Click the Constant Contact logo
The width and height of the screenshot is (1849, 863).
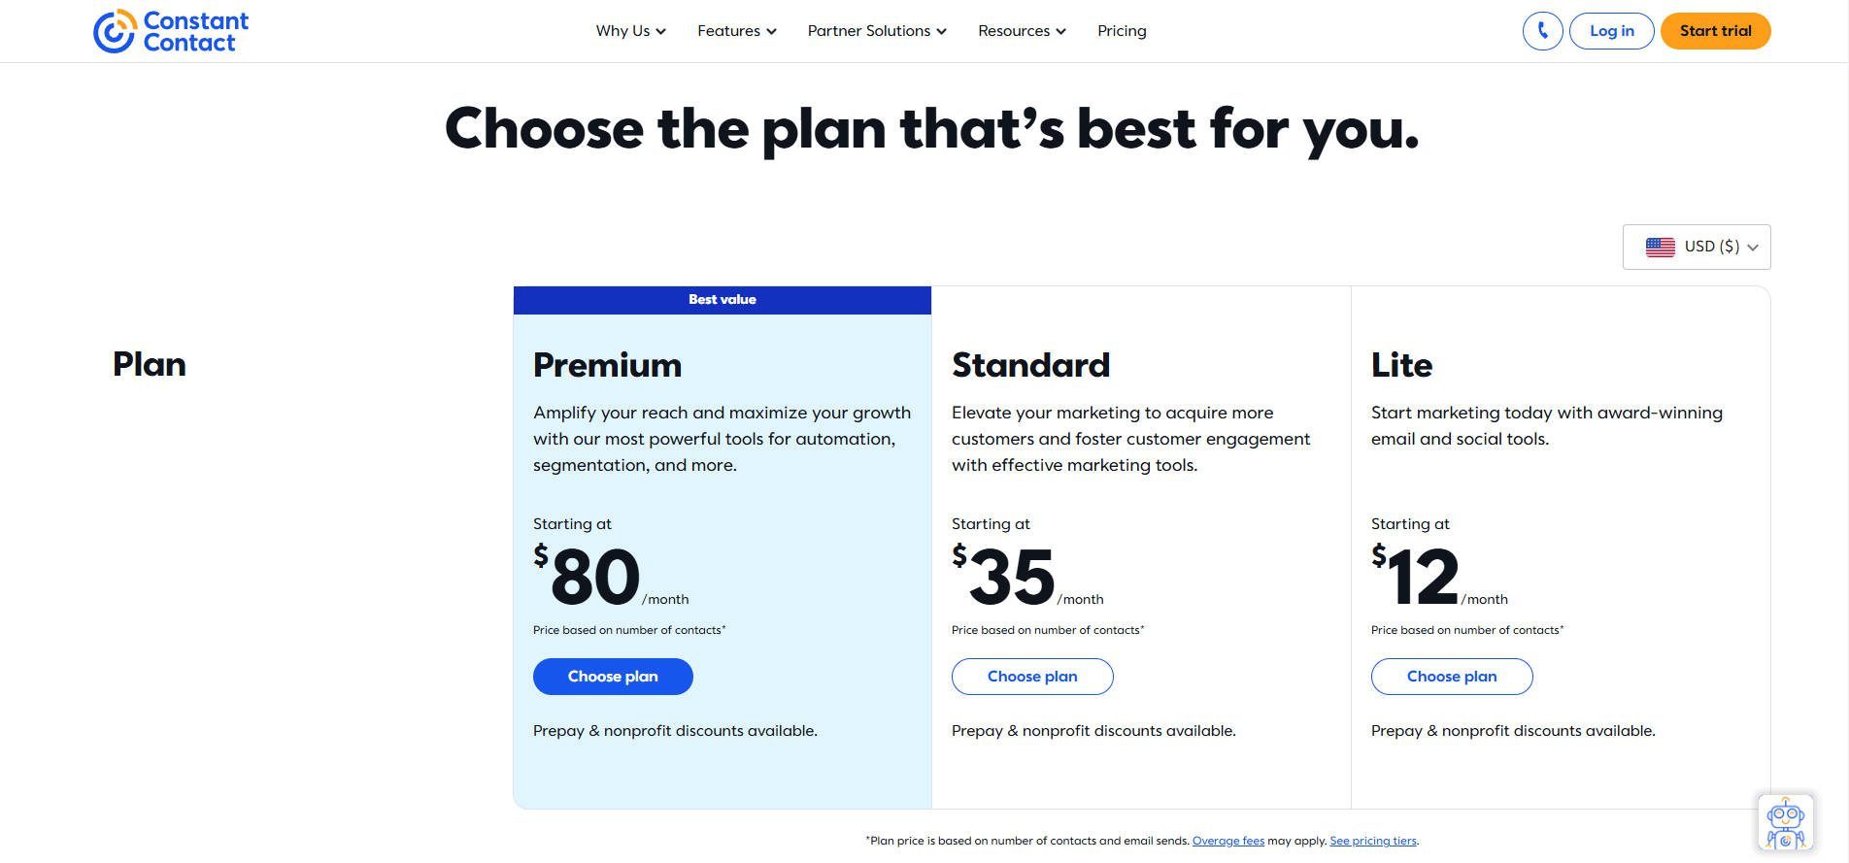tap(170, 30)
